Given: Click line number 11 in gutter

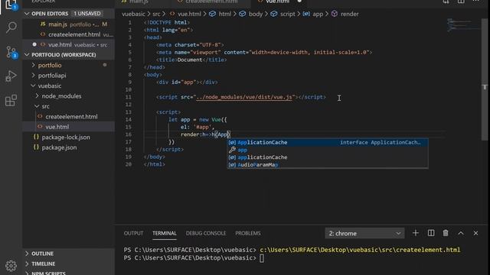Looking at the screenshot, I should tap(129, 97).
